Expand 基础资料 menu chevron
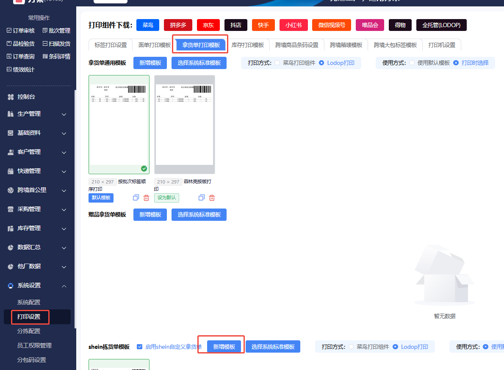The width and height of the screenshot is (504, 370). [64, 133]
